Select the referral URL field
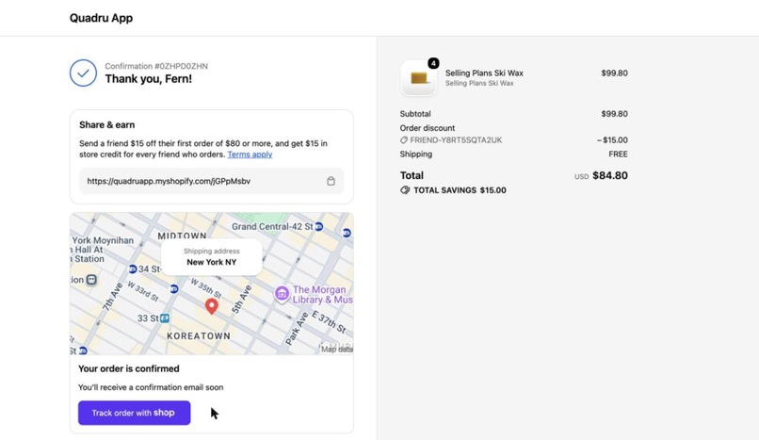This screenshot has width=759, height=440. (x=212, y=181)
